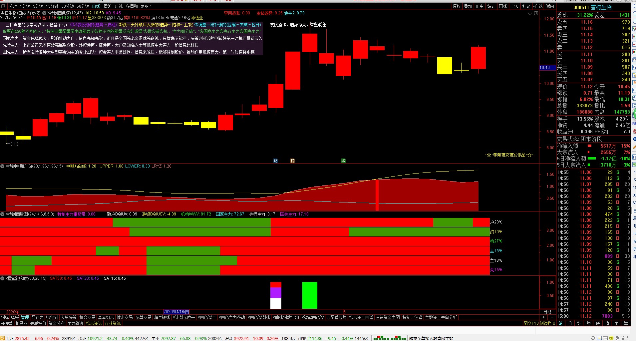The height and width of the screenshot is (341, 636).
Task: Click the minus zoom button
Action: click(551, 317)
